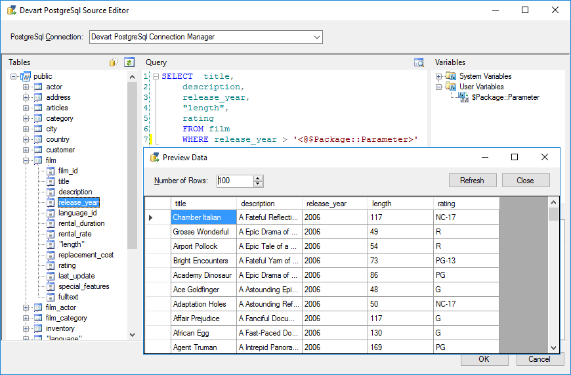Select the rental_rate column in tree
The width and height of the screenshot is (571, 375).
75,234
